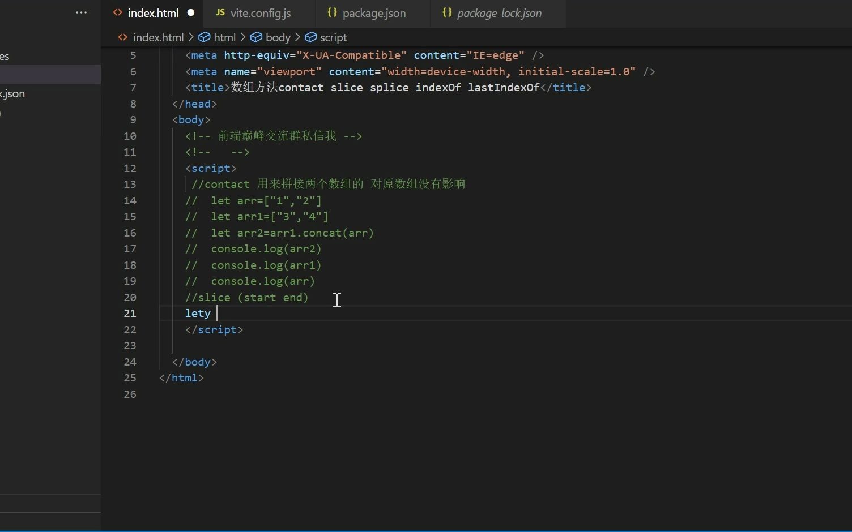Viewport: 852px width, 532px height.
Task: Select body element in the breadcrumb
Action: 278,37
